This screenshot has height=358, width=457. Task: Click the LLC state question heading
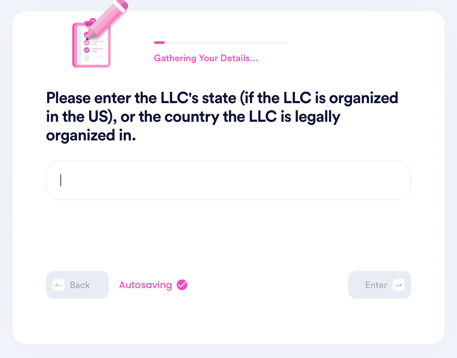(222, 116)
